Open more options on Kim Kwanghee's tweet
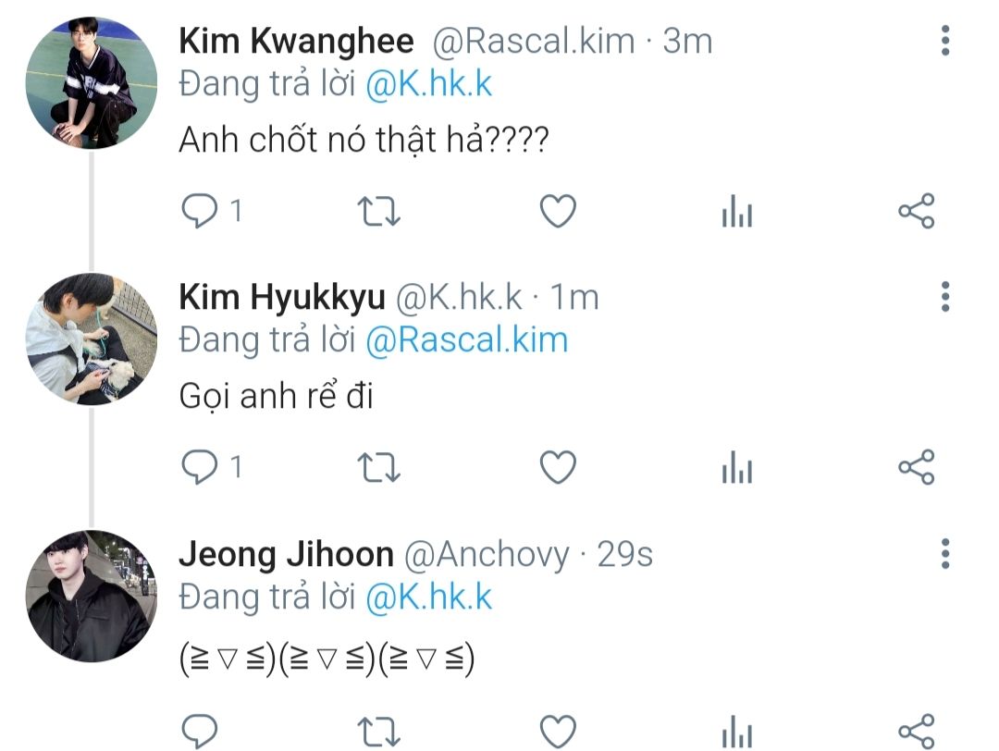999x751 pixels. click(x=944, y=41)
